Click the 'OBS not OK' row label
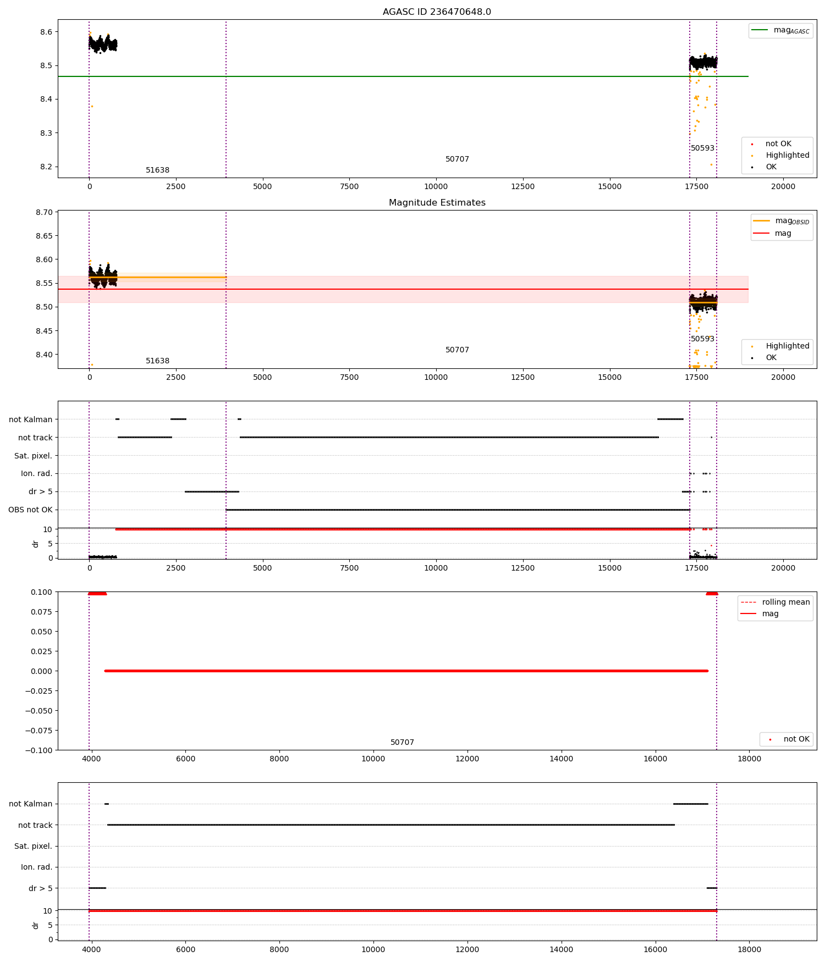This screenshot has width=825, height=962. pyautogui.click(x=30, y=510)
